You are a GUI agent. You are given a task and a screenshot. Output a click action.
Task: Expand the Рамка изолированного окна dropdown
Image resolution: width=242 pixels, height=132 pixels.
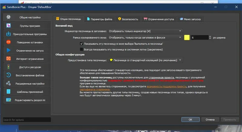(x=145, y=37)
